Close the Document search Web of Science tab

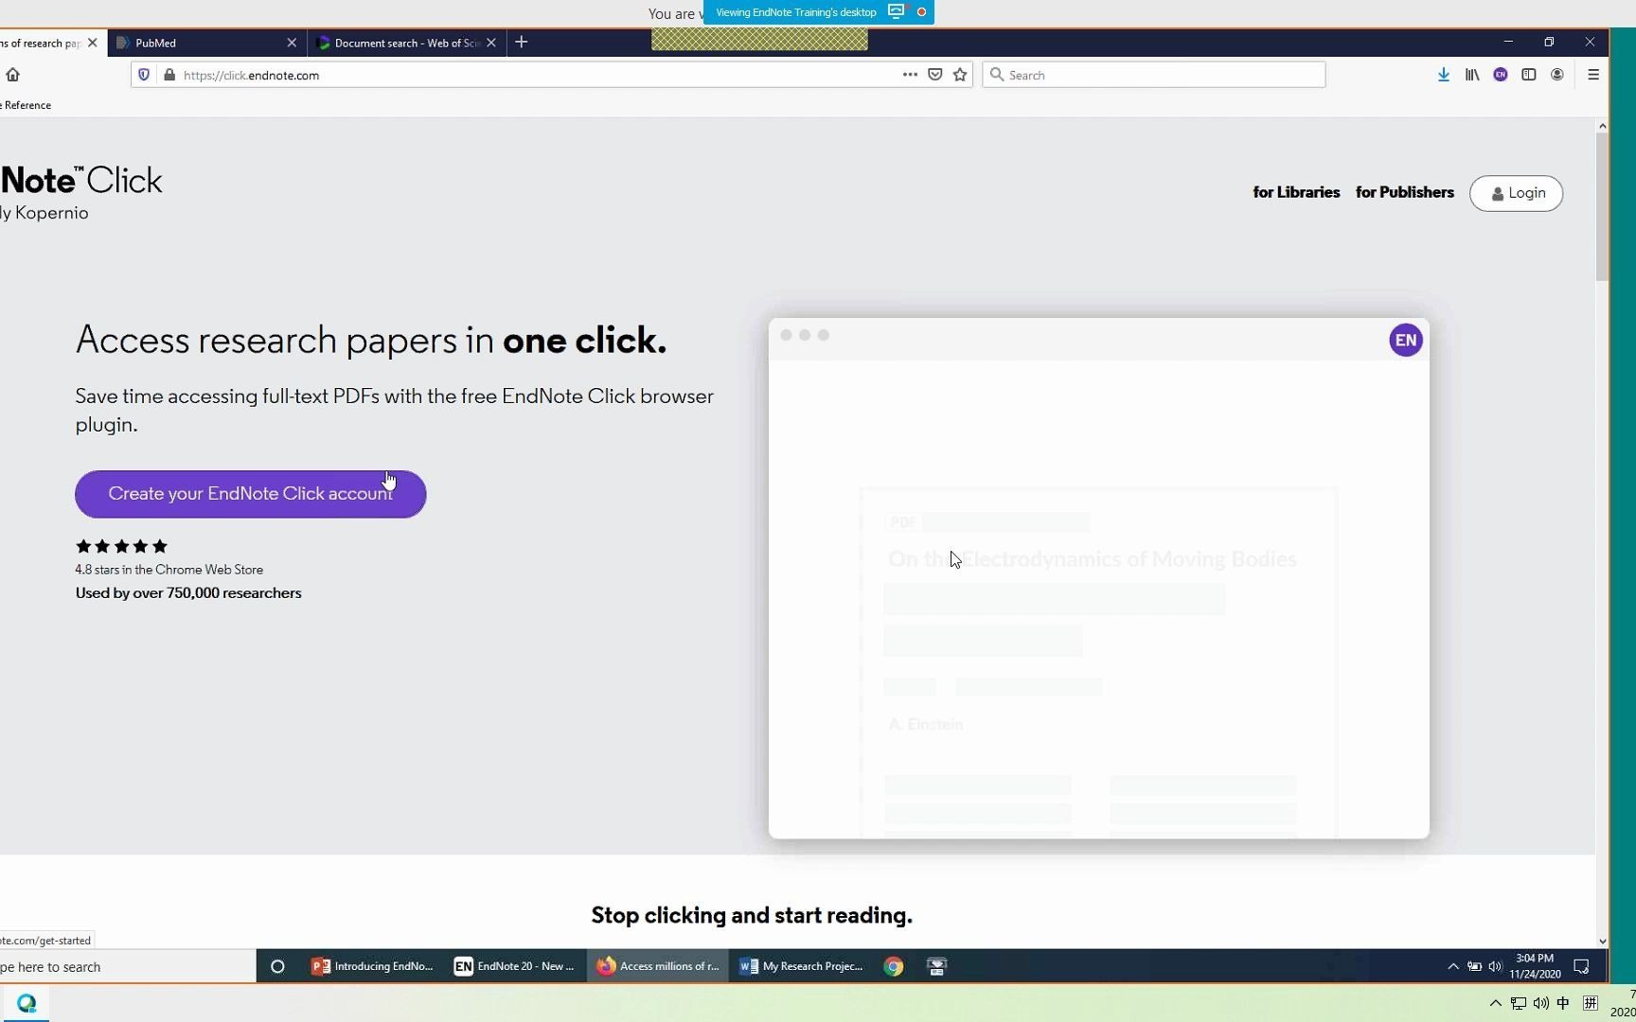coord(491,43)
